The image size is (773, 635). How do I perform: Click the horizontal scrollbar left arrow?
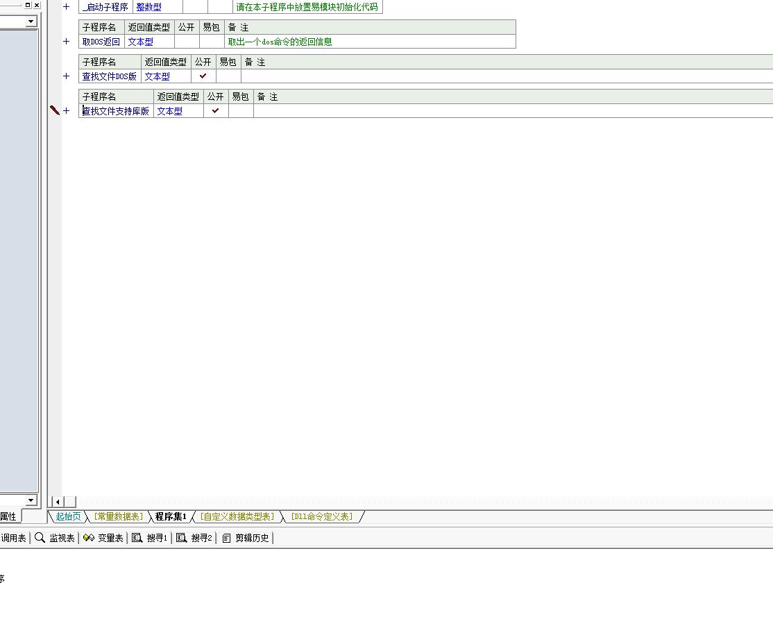coord(58,502)
